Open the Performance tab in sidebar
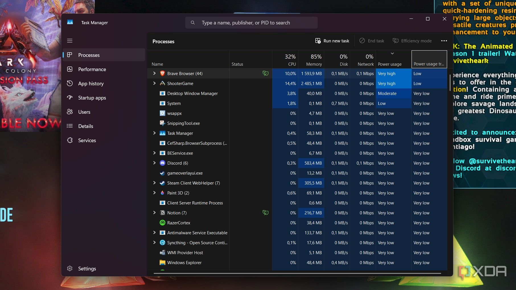This screenshot has width=516, height=290. coord(104,69)
